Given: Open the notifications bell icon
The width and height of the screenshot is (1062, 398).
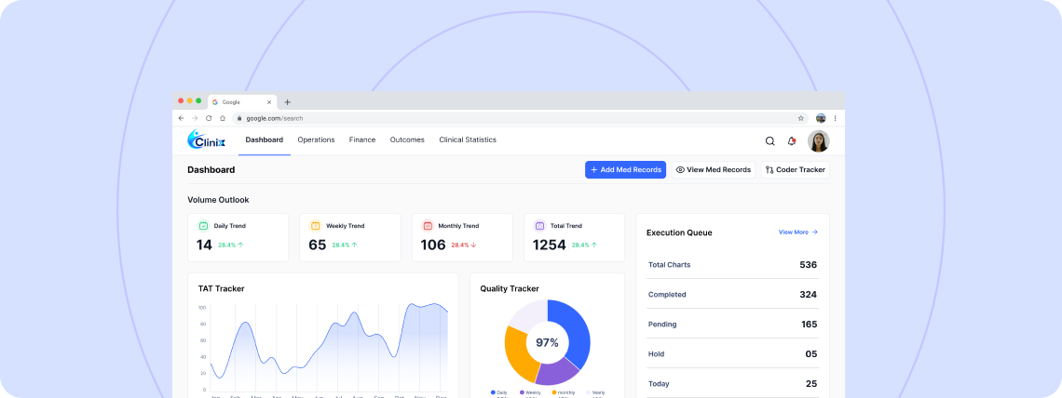Looking at the screenshot, I should click(792, 141).
